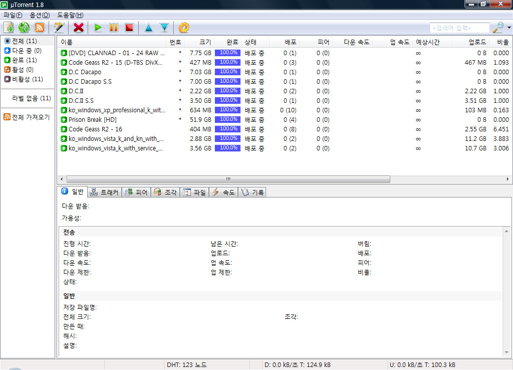Click the DHT: 123 노드 status bar entry
The width and height of the screenshot is (513, 370).
(x=187, y=365)
